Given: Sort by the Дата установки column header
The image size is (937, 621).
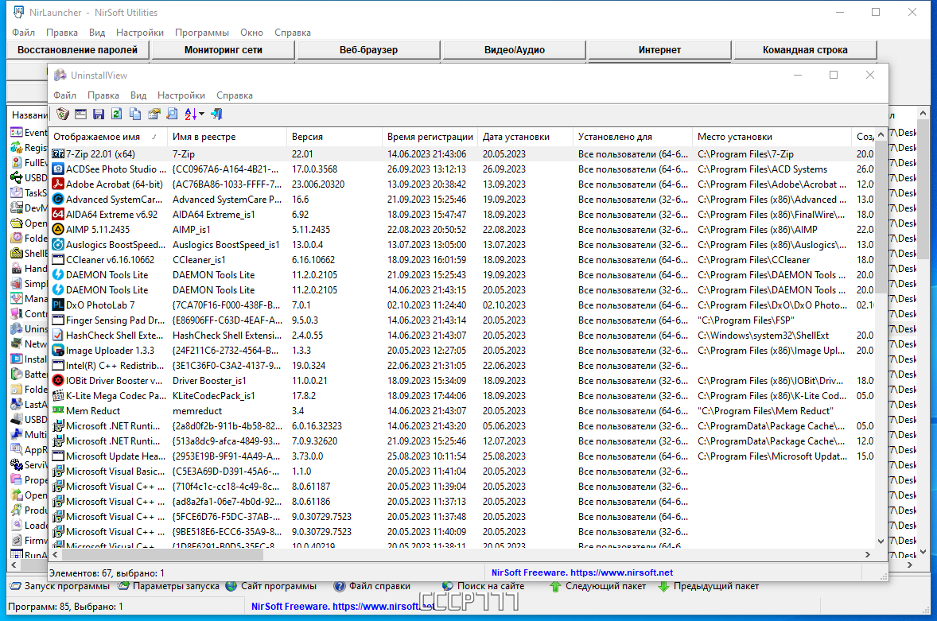Looking at the screenshot, I should (x=525, y=137).
